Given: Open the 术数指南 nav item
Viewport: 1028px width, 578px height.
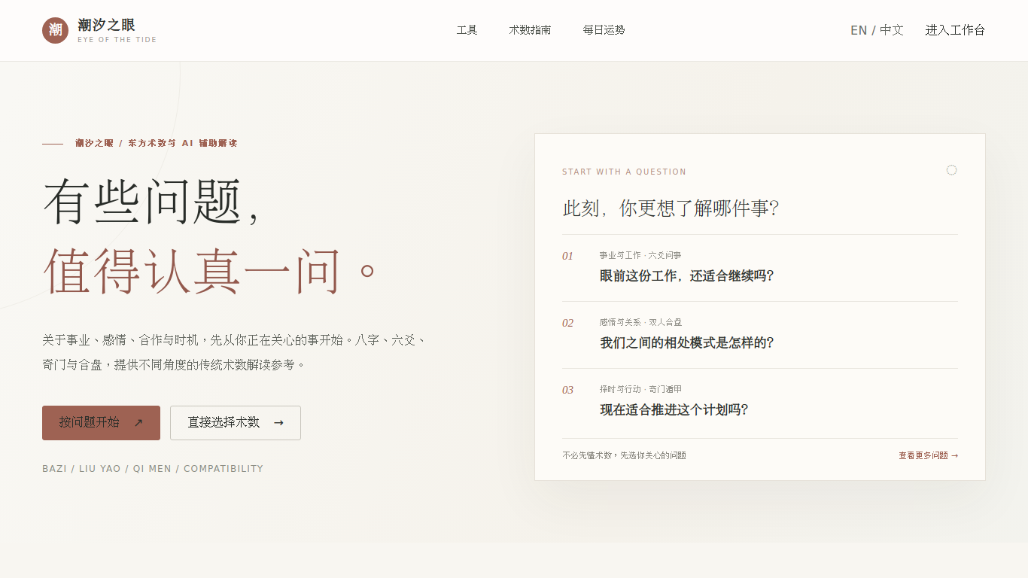Looking at the screenshot, I should 530,30.
